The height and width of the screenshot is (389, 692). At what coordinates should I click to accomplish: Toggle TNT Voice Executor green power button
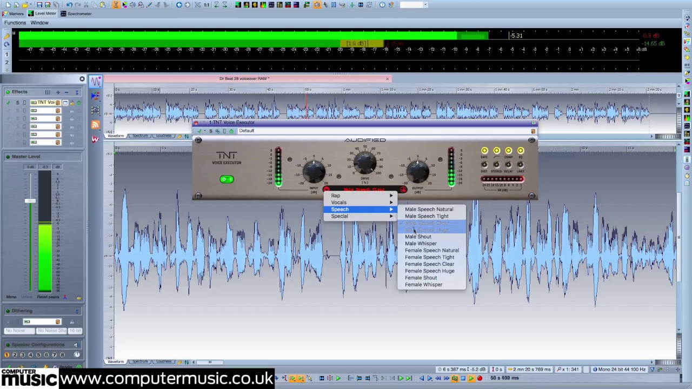(227, 179)
